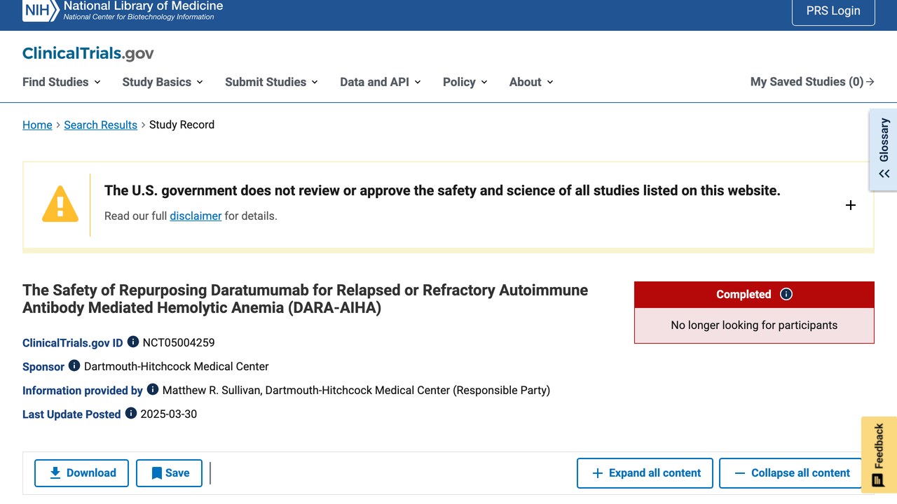Open My Saved Studies (0)

pyautogui.click(x=812, y=82)
